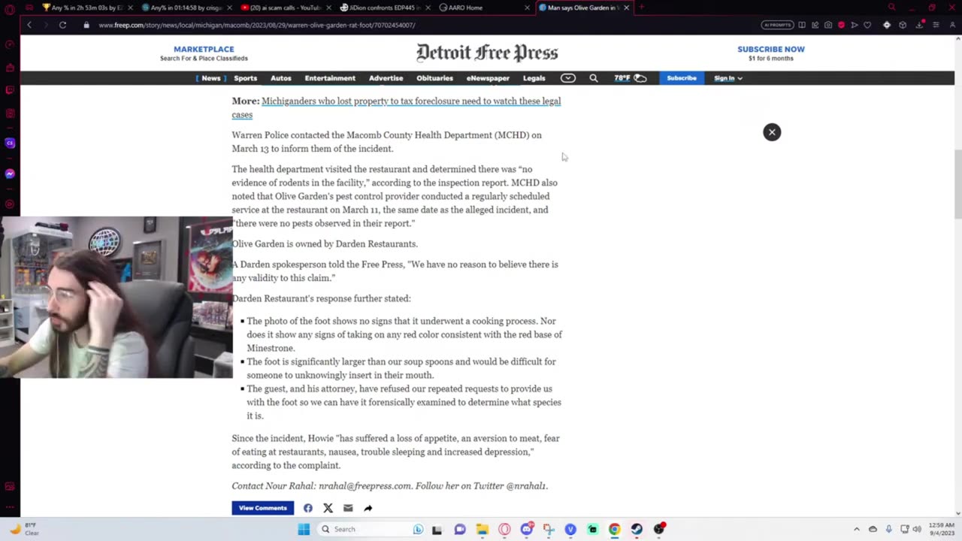Share article via email envelope icon
The image size is (962, 541).
pos(348,508)
